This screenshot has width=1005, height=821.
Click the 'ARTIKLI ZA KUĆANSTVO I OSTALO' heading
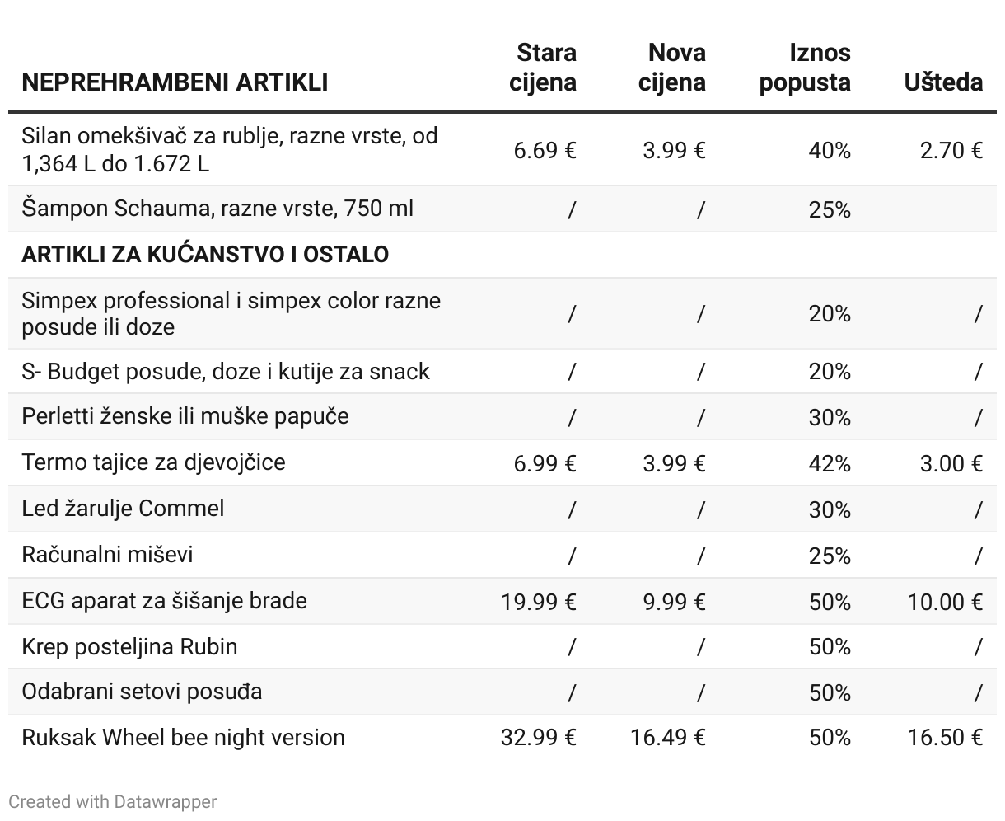click(x=205, y=254)
